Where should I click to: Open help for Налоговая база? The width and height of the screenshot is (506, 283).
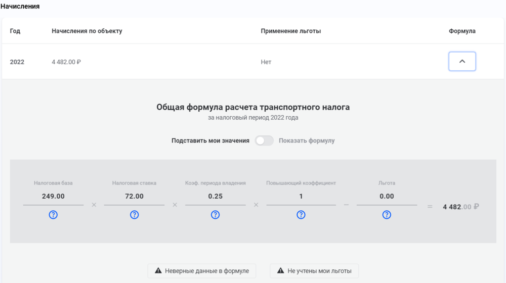pos(53,215)
